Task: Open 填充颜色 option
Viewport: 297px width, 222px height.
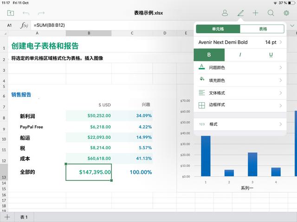Action: [x=240, y=80]
